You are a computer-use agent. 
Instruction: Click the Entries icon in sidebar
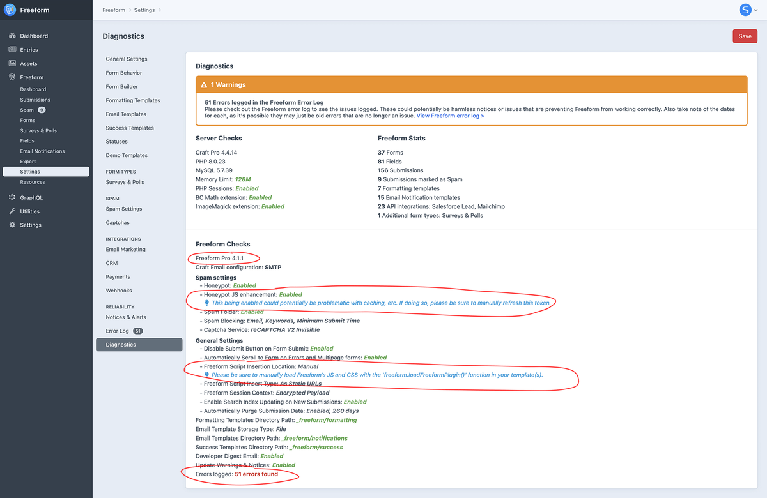tap(12, 50)
